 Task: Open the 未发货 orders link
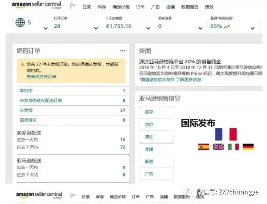(x=26, y=110)
